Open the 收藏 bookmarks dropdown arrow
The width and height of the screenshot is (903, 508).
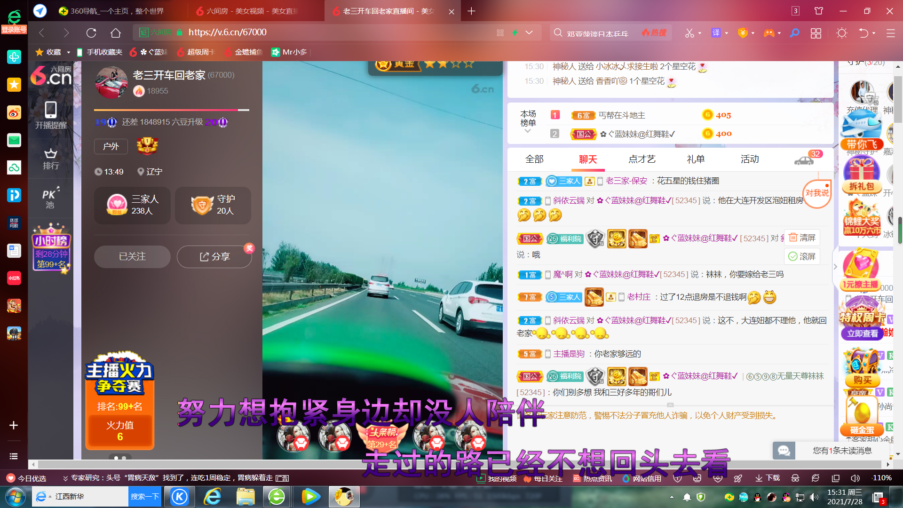tap(69, 52)
